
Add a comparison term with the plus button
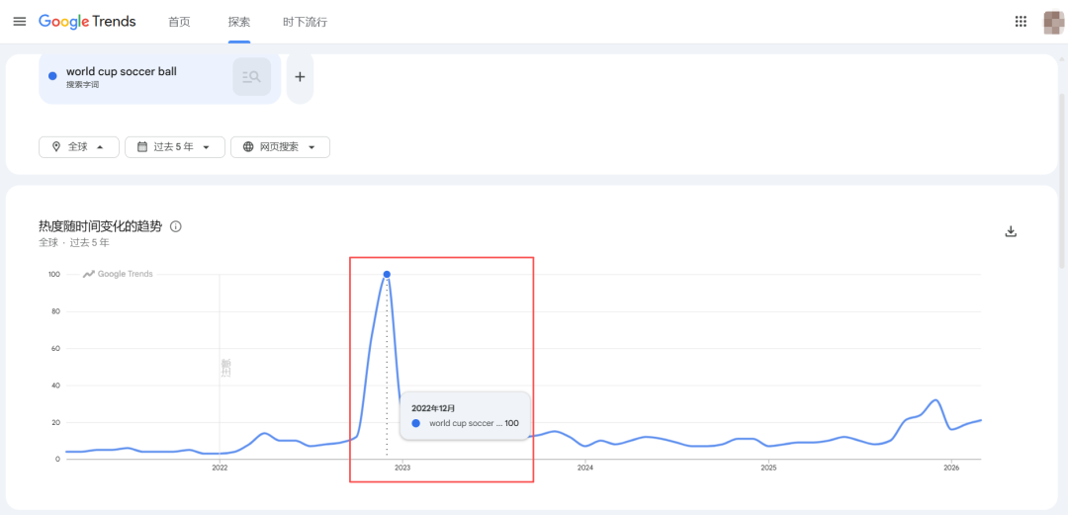[x=300, y=77]
